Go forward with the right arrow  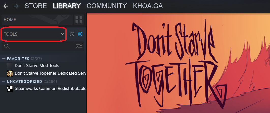(16, 6)
